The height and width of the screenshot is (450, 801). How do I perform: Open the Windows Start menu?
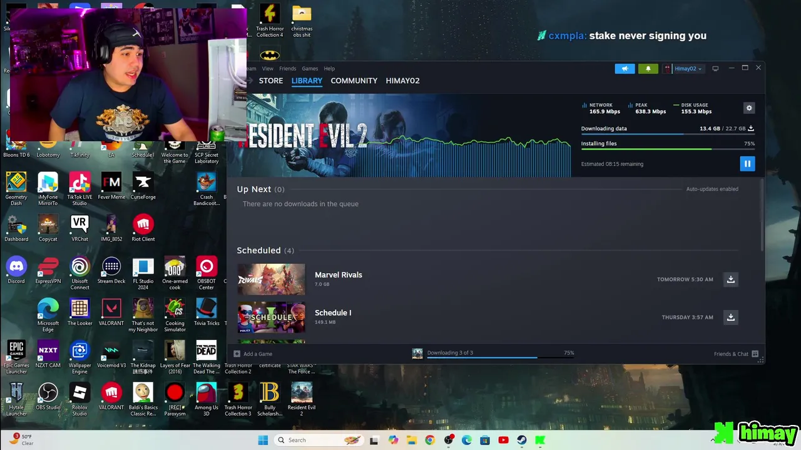[263, 440]
